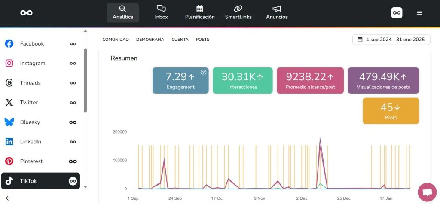The image size is (440, 204).
Task: Click the Interacciones metric card
Action: pyautogui.click(x=242, y=80)
